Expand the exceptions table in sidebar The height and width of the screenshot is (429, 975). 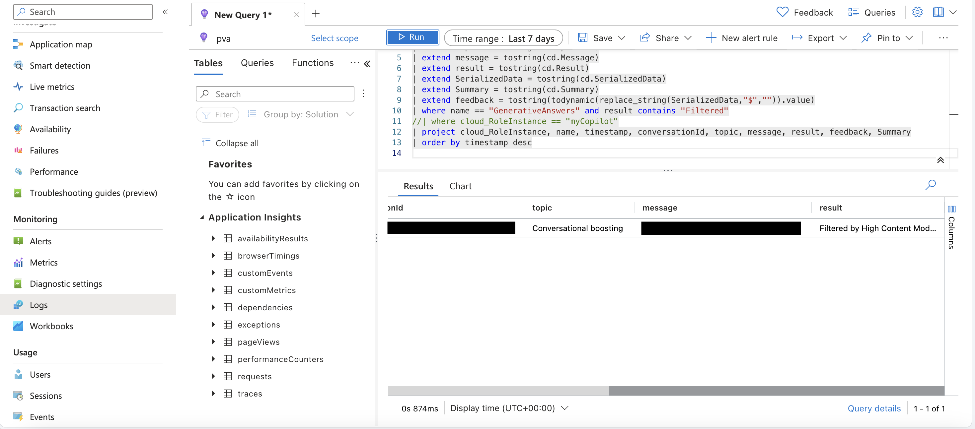[213, 324]
